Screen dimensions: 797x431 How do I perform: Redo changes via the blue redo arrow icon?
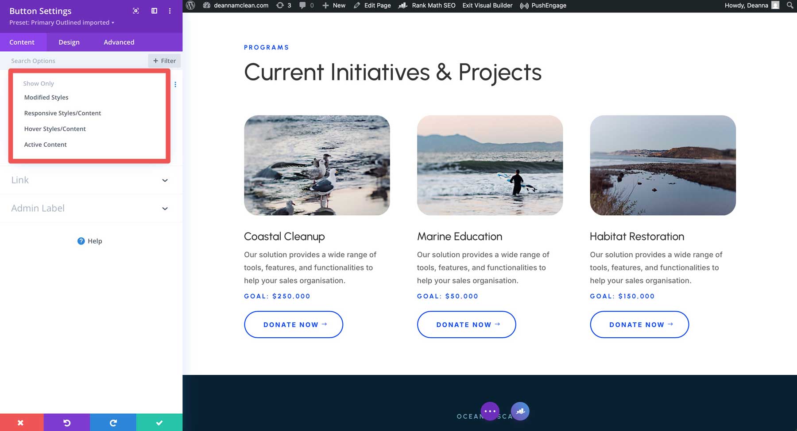113,422
